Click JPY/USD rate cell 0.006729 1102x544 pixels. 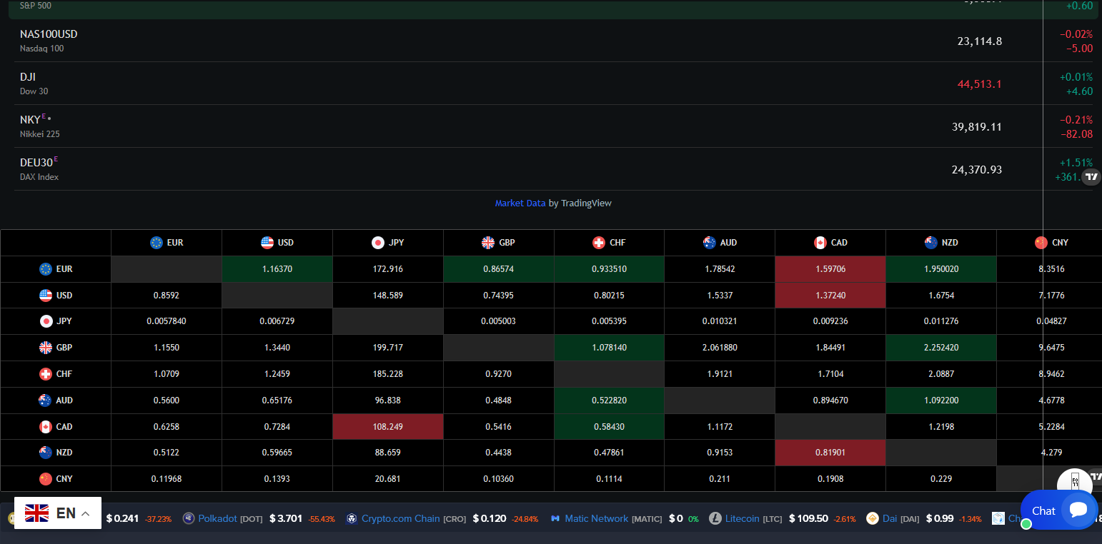pyautogui.click(x=277, y=321)
